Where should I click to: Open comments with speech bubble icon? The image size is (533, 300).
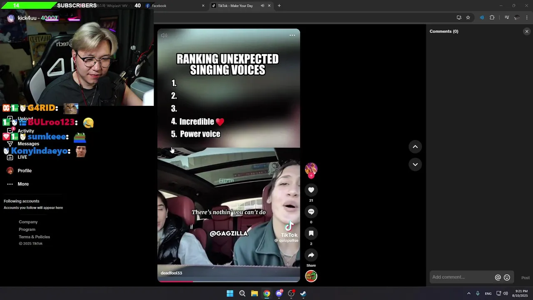pyautogui.click(x=311, y=212)
